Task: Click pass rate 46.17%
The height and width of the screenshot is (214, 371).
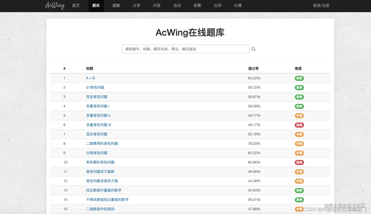Action: pos(254,125)
